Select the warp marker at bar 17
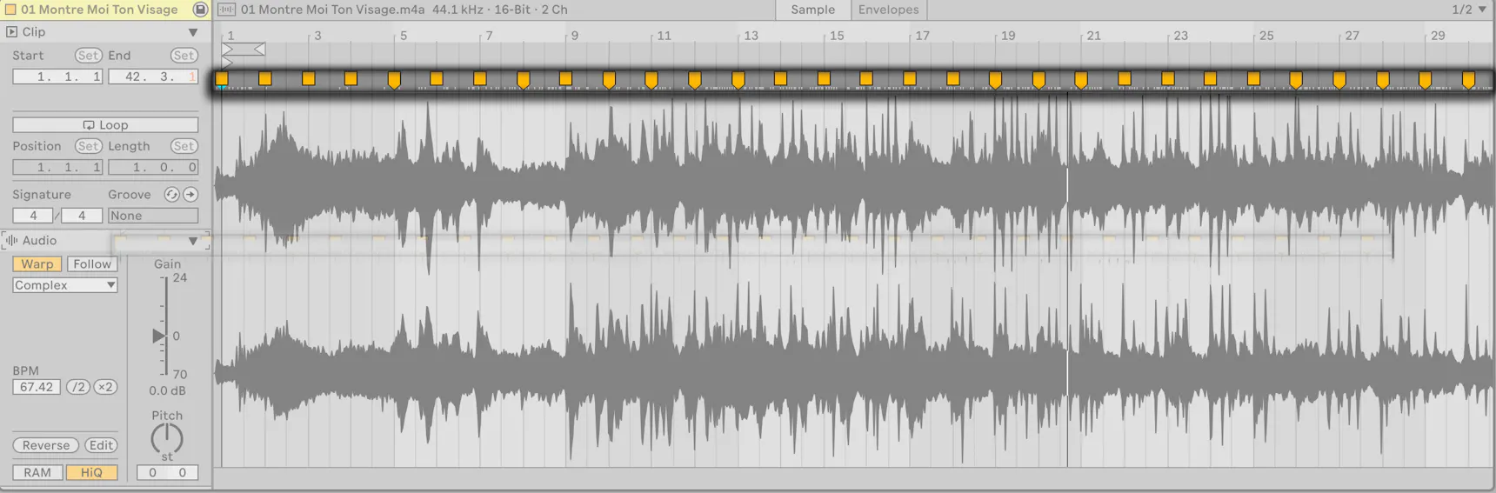This screenshot has height=493, width=1496. point(910,79)
